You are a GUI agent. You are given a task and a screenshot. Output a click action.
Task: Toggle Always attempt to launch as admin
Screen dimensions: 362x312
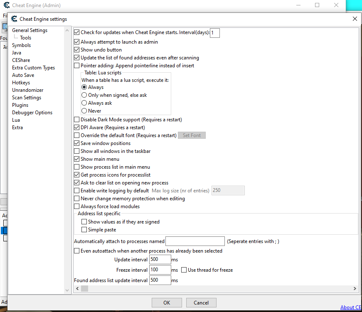point(76,42)
